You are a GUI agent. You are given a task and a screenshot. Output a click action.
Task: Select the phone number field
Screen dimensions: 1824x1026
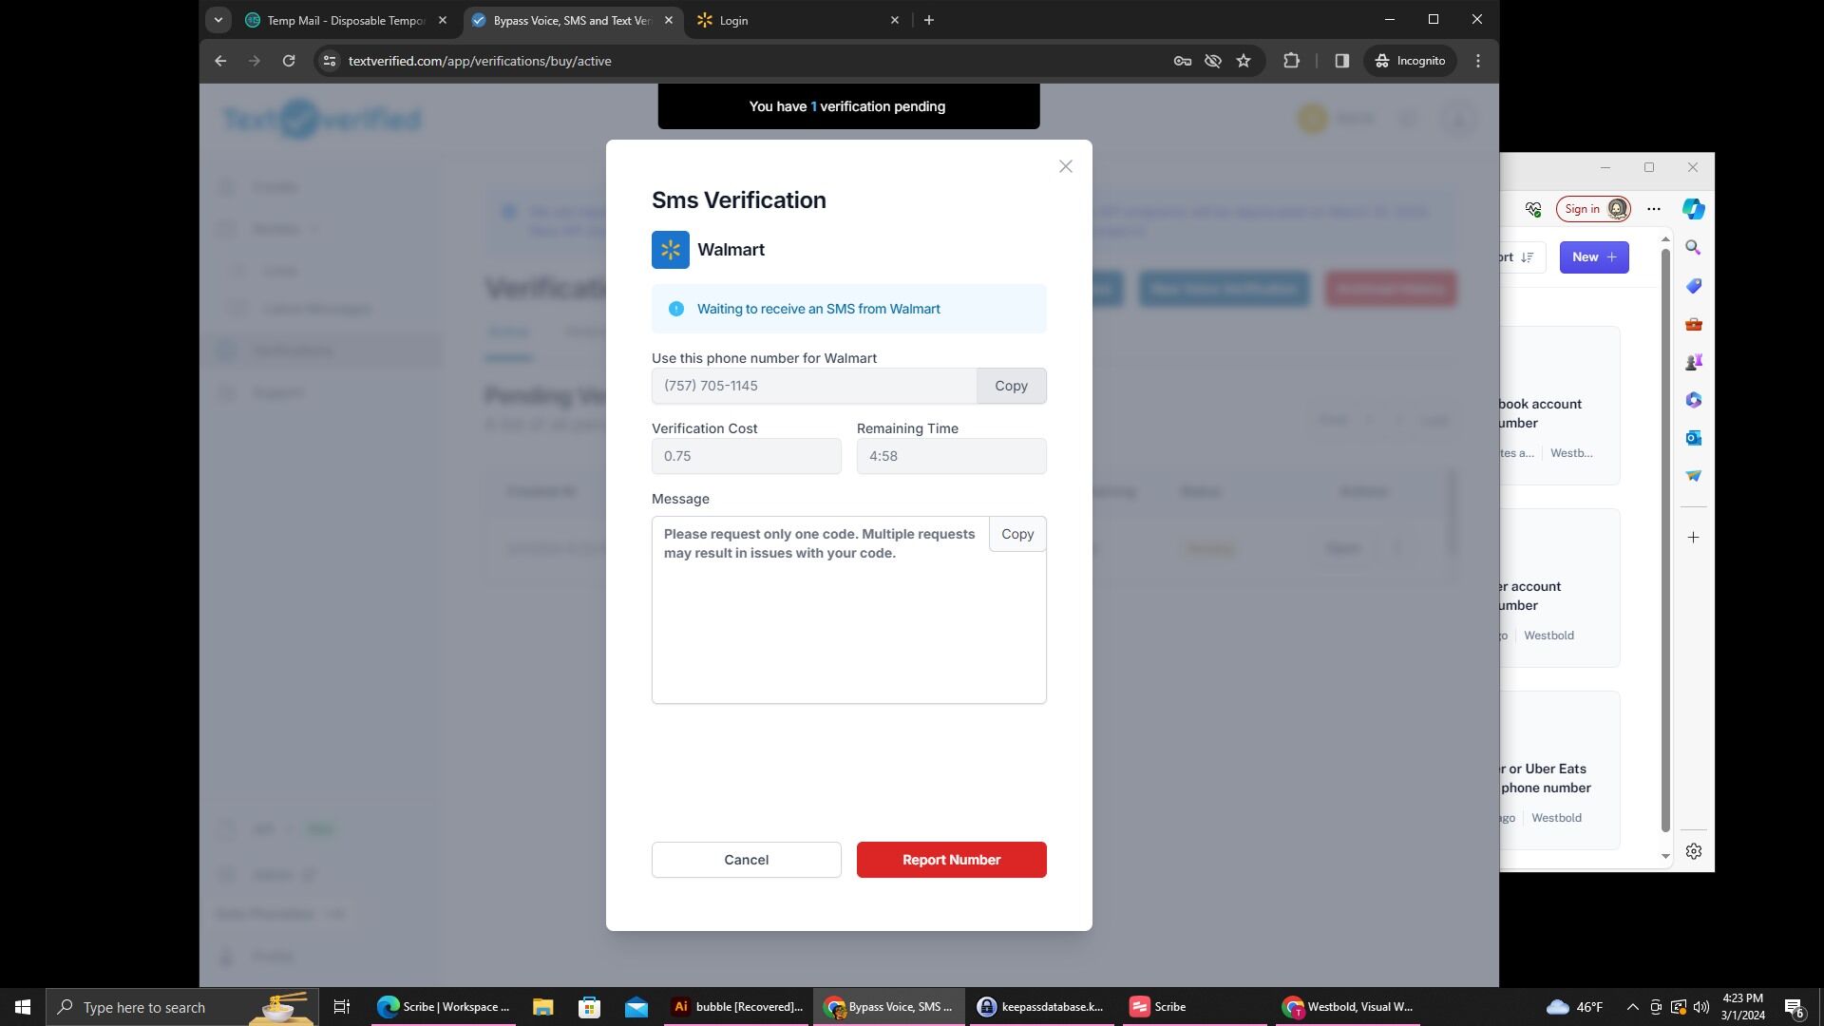[813, 386]
